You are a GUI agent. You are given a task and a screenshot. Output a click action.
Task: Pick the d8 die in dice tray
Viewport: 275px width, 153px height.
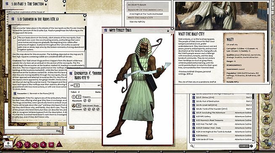pos(43,145)
